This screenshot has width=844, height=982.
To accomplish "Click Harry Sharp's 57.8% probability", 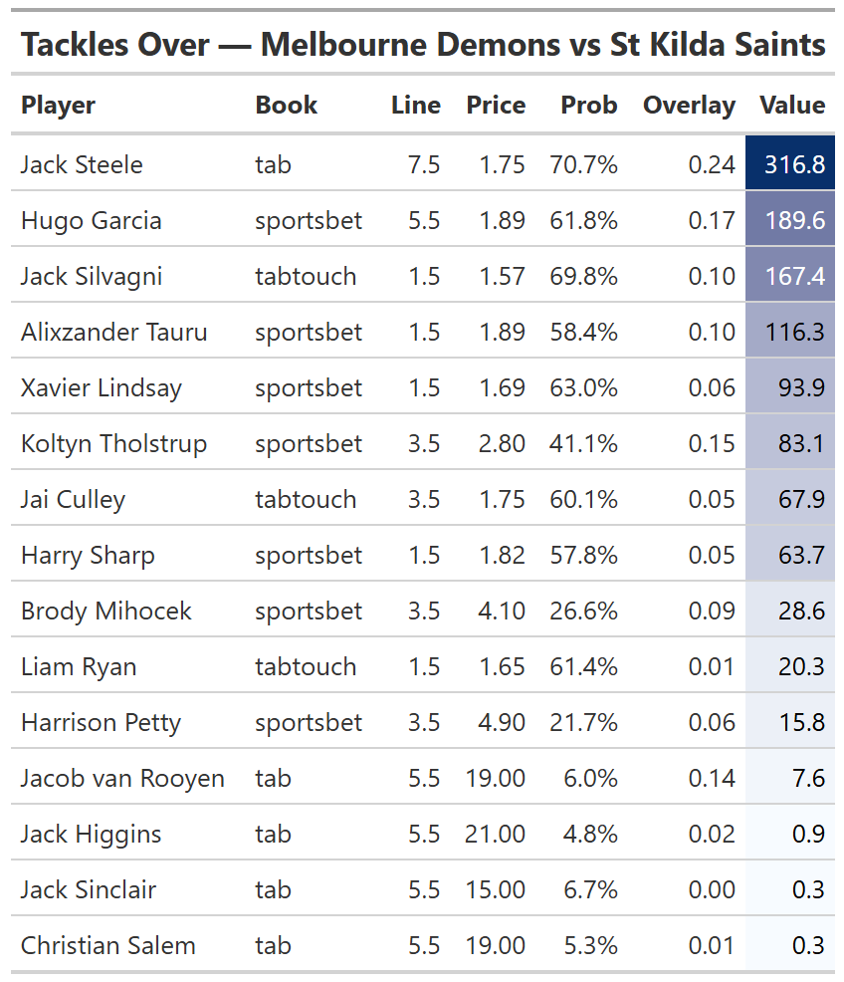I will (x=583, y=555).
